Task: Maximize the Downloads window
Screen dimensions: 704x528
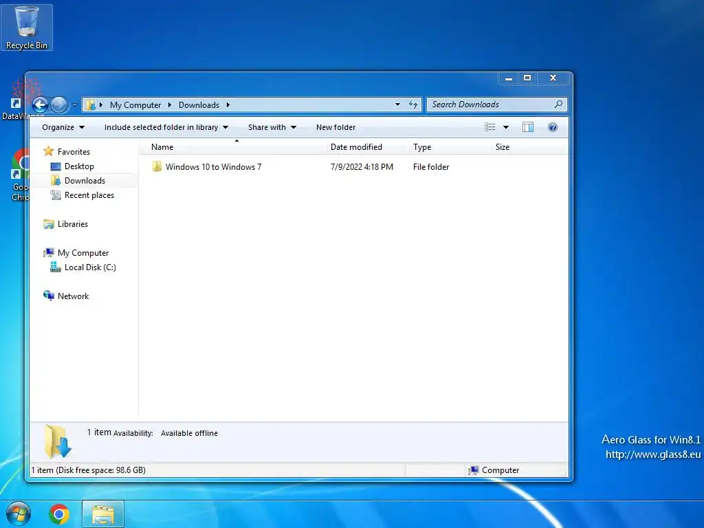Action: click(x=527, y=78)
